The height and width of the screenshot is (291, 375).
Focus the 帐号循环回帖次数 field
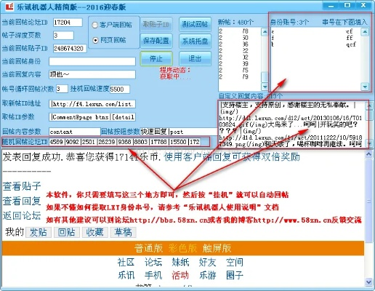[62, 89]
